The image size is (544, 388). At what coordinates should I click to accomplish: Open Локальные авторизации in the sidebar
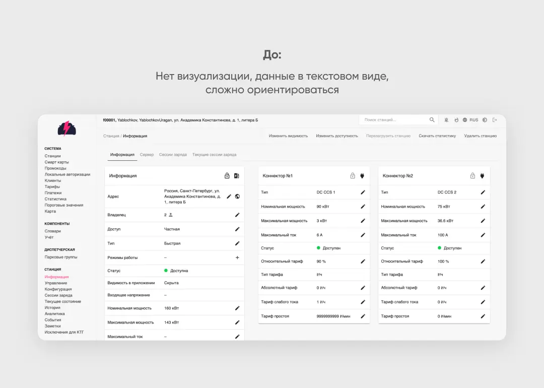coord(67,174)
